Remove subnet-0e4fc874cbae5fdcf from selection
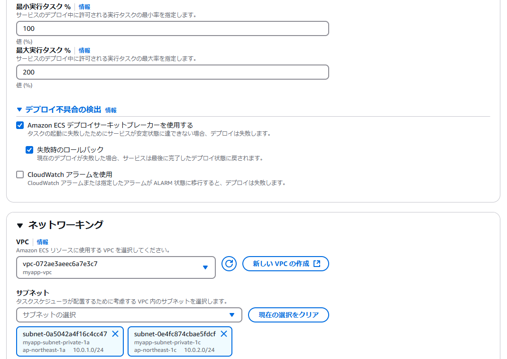 (223, 334)
